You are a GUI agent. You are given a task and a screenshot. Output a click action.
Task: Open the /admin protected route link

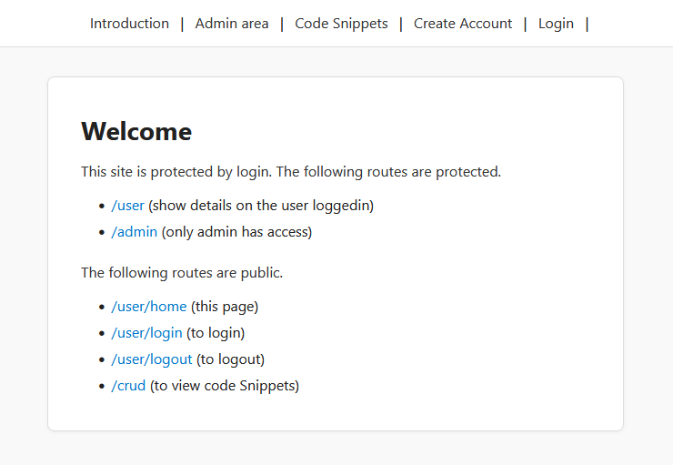point(134,232)
